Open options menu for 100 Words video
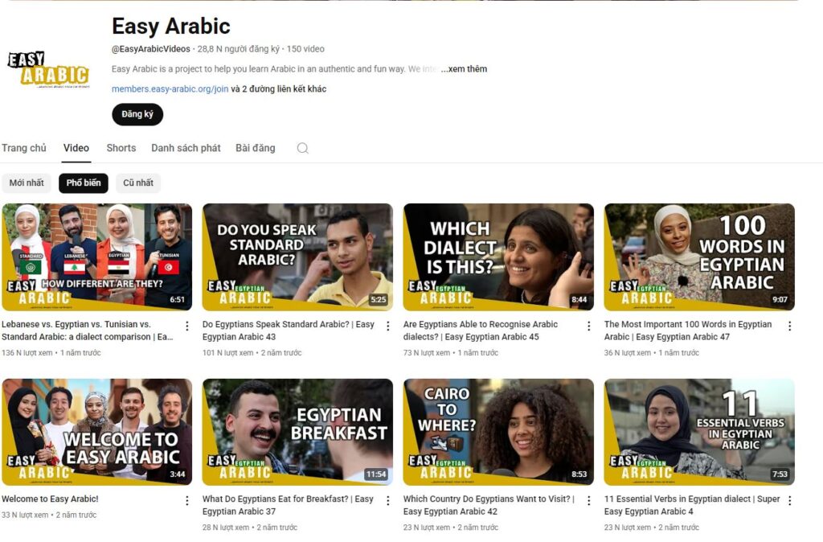Image resolution: width=823 pixels, height=542 pixels. (x=790, y=326)
